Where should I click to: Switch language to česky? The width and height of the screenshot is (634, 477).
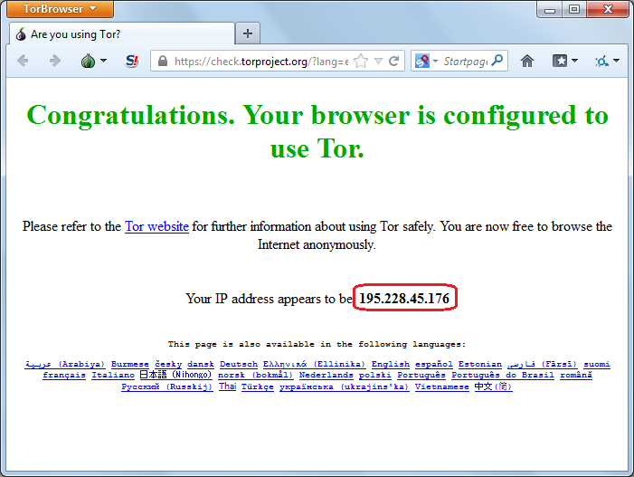[168, 364]
